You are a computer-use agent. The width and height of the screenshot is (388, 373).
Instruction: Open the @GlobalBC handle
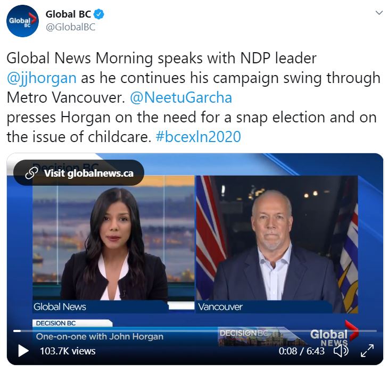pos(71,27)
